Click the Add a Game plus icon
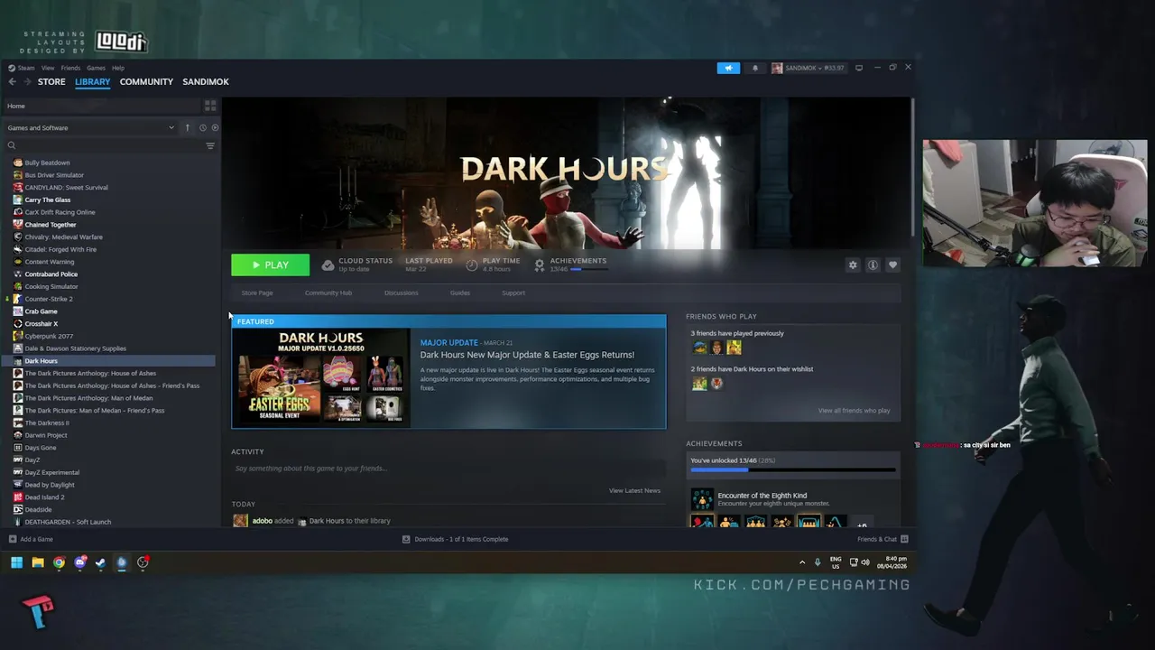1155x650 pixels. [13, 539]
